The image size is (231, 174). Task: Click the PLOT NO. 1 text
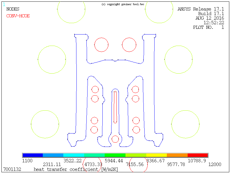[x=208, y=27]
